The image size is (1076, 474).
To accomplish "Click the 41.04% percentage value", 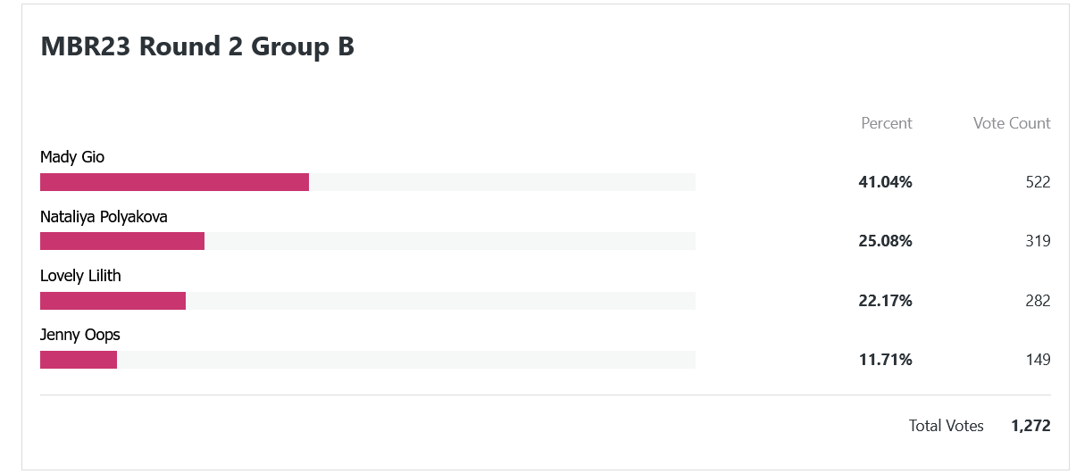I will point(886,182).
